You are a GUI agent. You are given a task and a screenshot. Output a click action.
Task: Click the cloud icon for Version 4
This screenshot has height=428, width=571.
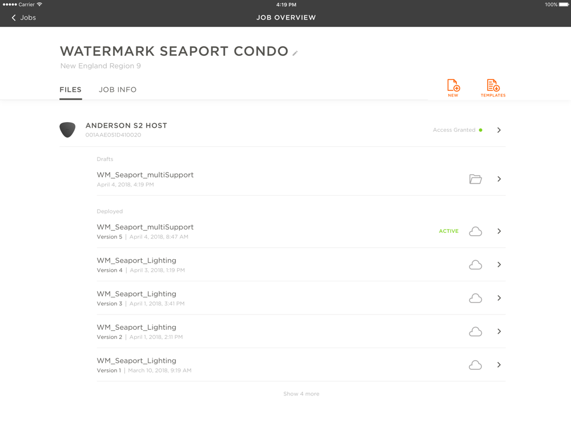[475, 265]
